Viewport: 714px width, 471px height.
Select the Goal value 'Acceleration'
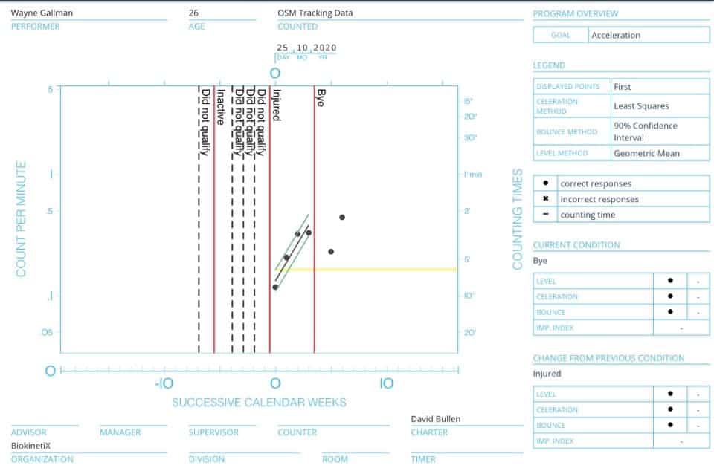(615, 35)
